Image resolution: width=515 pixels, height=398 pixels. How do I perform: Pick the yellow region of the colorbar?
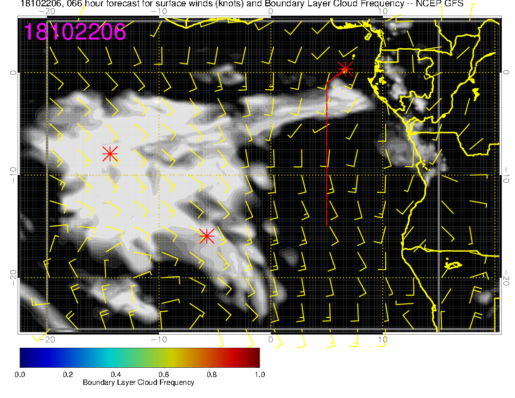[173, 358]
